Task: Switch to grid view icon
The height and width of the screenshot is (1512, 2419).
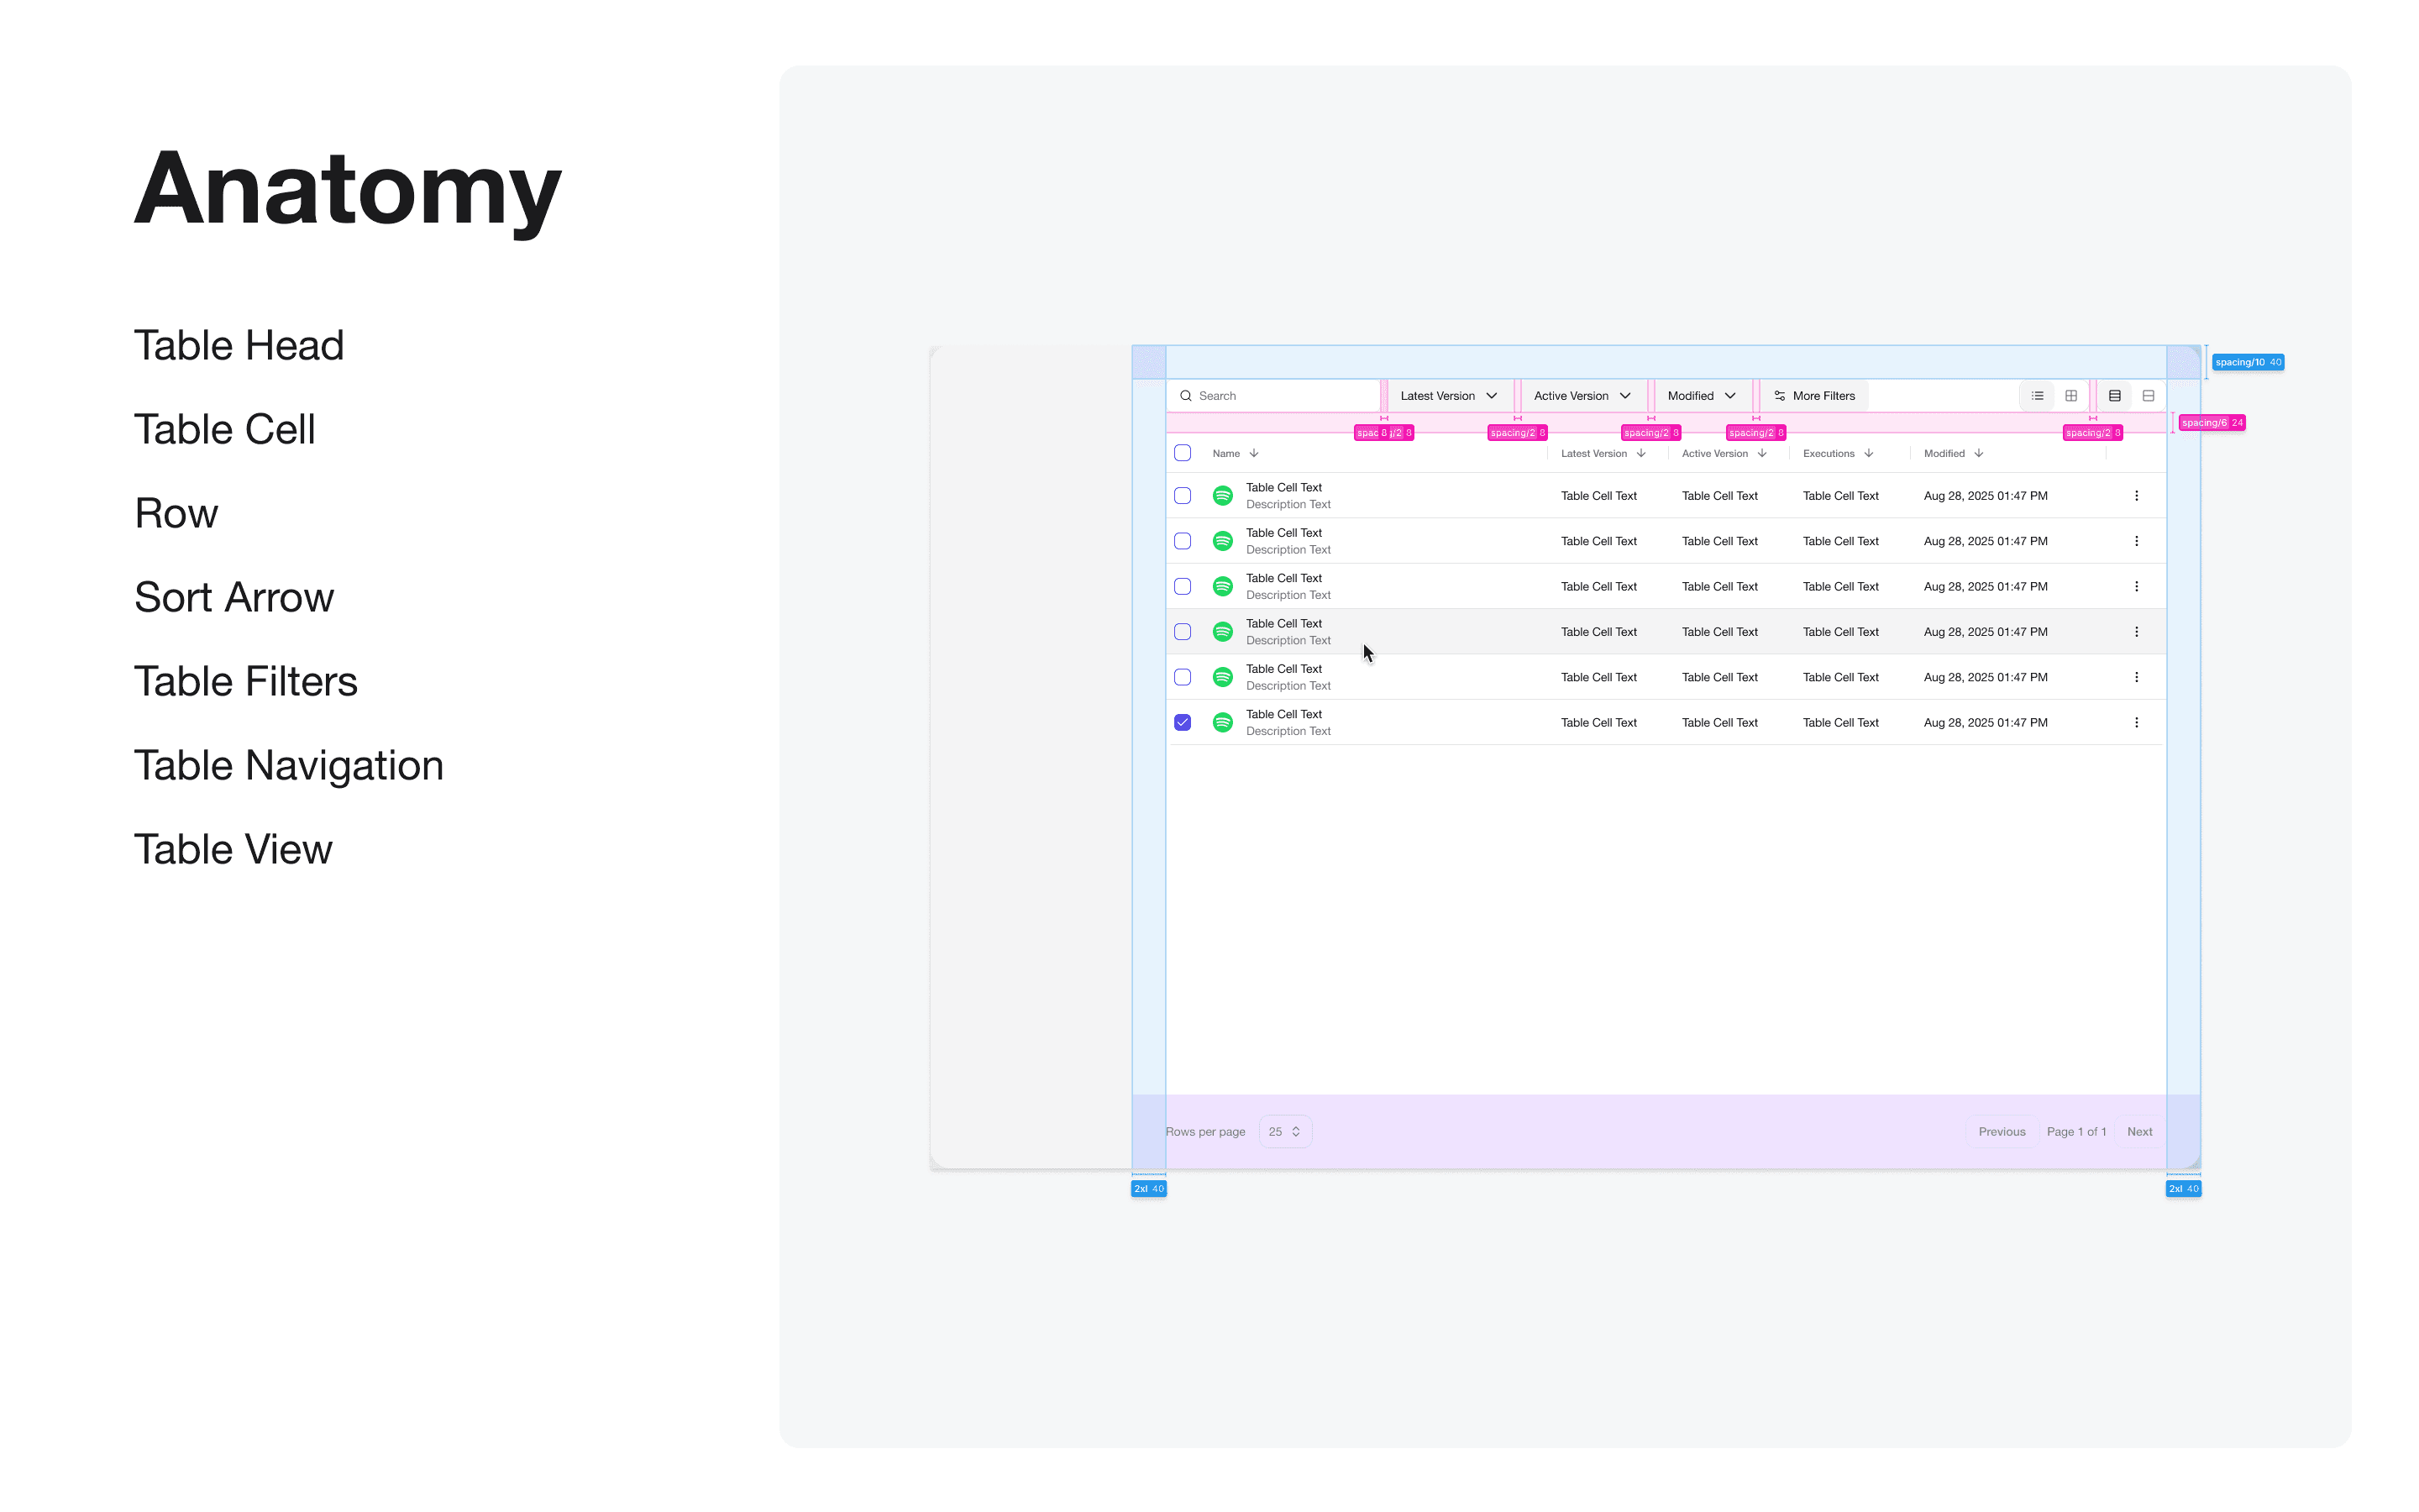Action: [x=2071, y=396]
